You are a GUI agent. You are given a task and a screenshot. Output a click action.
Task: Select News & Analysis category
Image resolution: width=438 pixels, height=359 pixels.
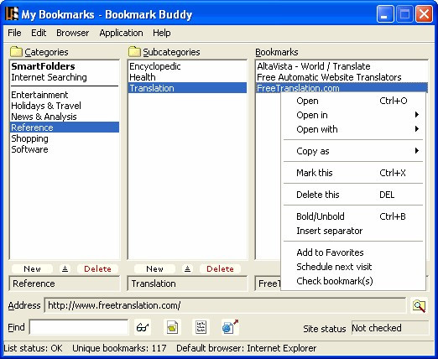click(65, 117)
